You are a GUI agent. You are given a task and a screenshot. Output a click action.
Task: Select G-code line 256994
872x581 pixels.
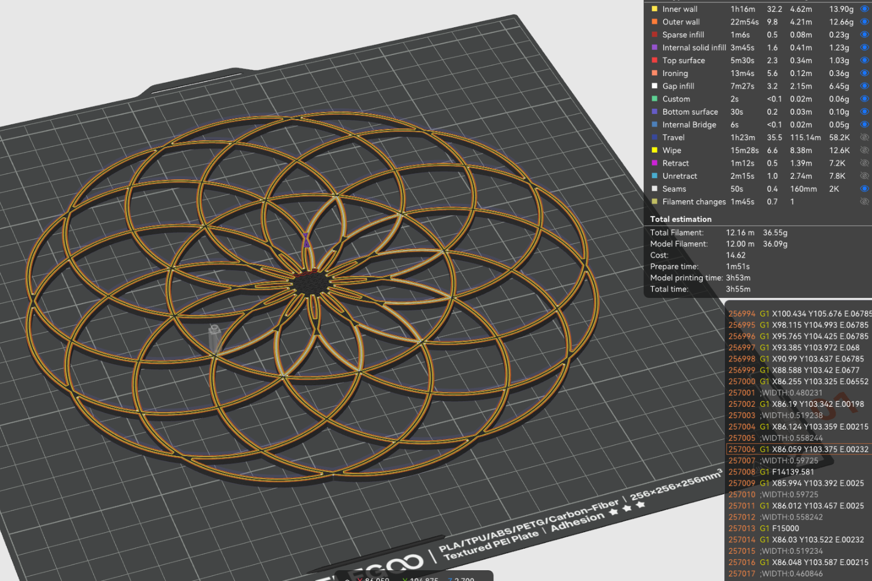tap(799, 314)
